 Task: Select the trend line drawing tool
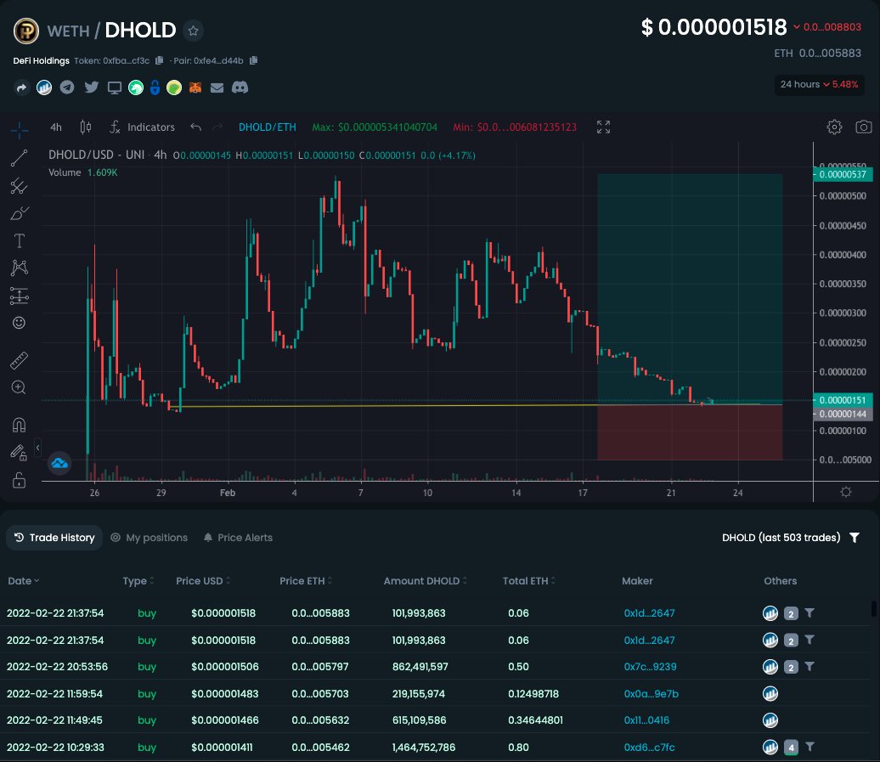click(19, 158)
